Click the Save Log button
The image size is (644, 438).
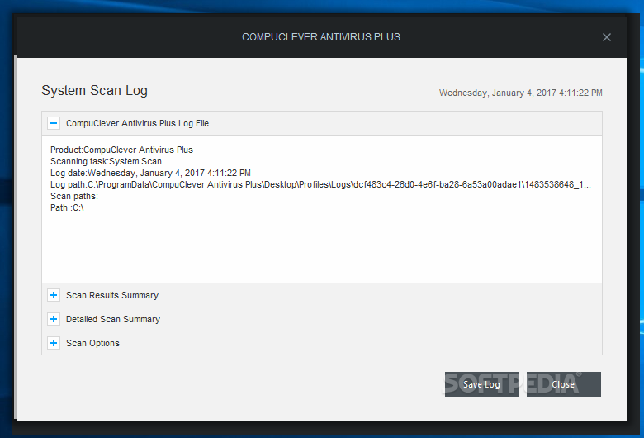coord(482,384)
